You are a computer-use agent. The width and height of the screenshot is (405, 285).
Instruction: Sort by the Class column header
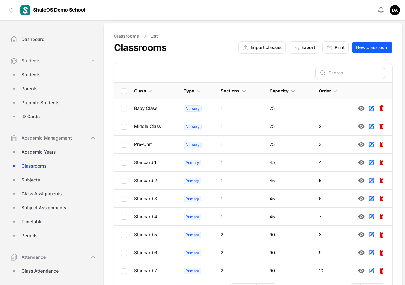point(143,91)
